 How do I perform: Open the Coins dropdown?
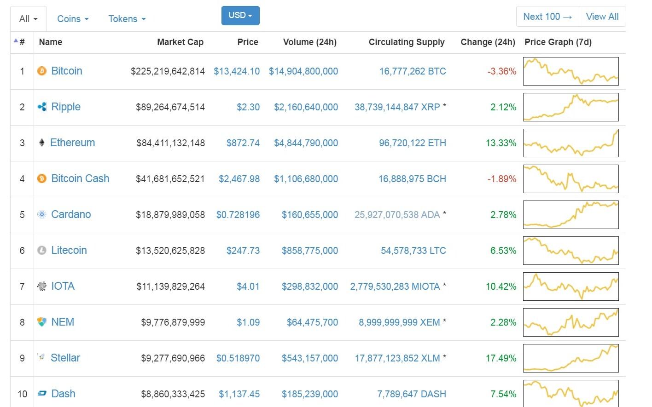click(x=73, y=19)
